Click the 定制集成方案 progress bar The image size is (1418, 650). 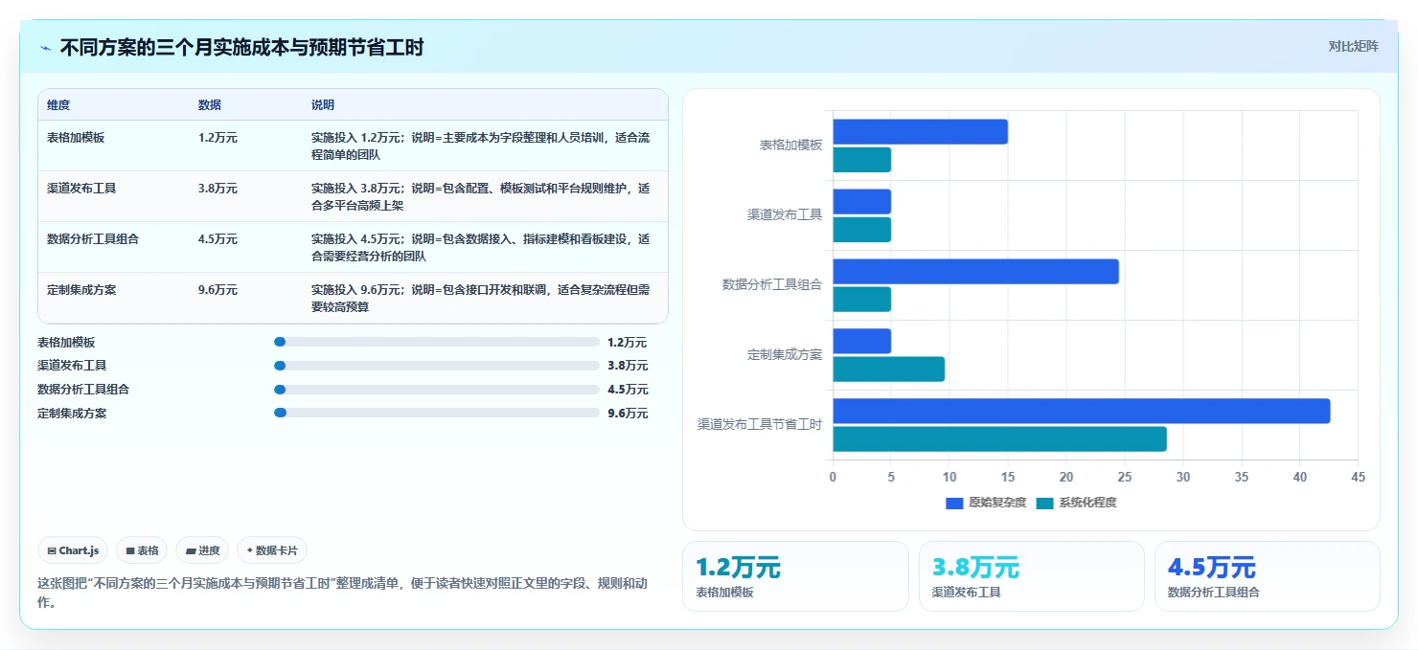437,413
